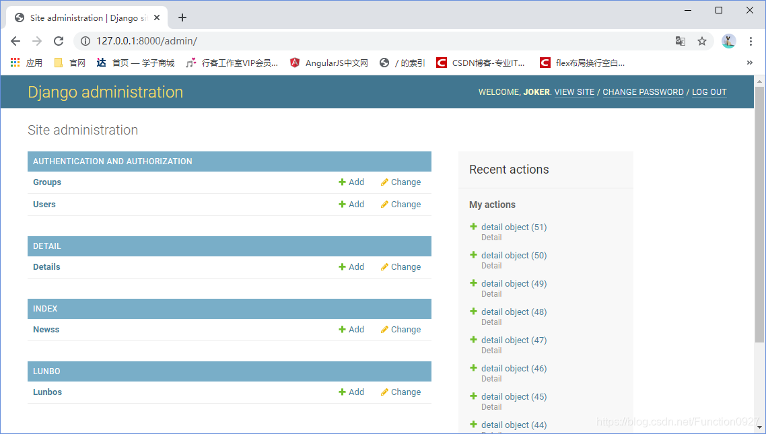Open recent action detail object (48)
The image size is (766, 434).
514,312
